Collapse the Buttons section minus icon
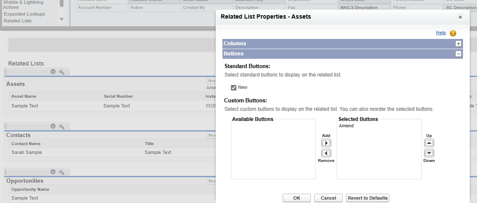This screenshot has height=203, width=477. click(x=458, y=54)
